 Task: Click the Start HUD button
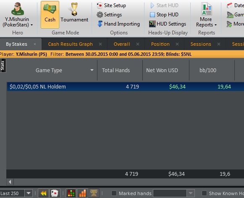click(165, 5)
